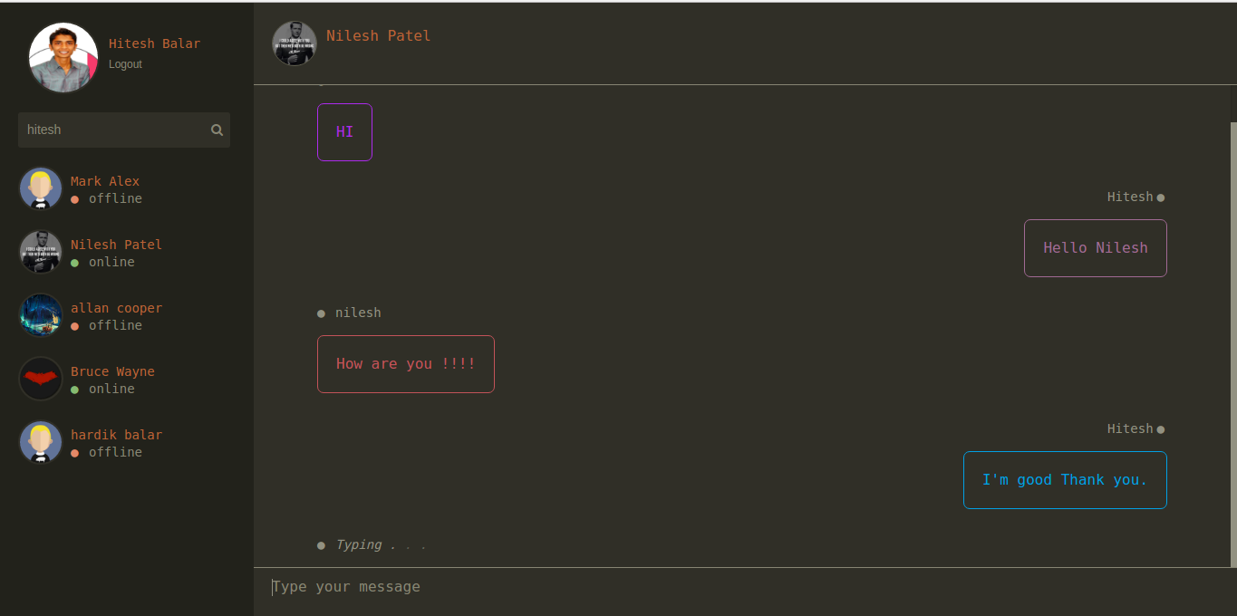Click the chat area vertical scrollbar

[1232, 344]
